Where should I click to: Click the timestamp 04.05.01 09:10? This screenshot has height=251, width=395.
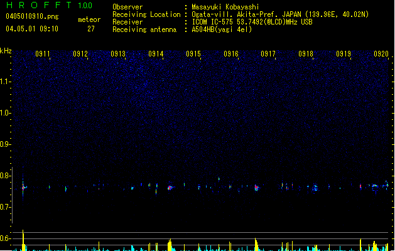32,29
